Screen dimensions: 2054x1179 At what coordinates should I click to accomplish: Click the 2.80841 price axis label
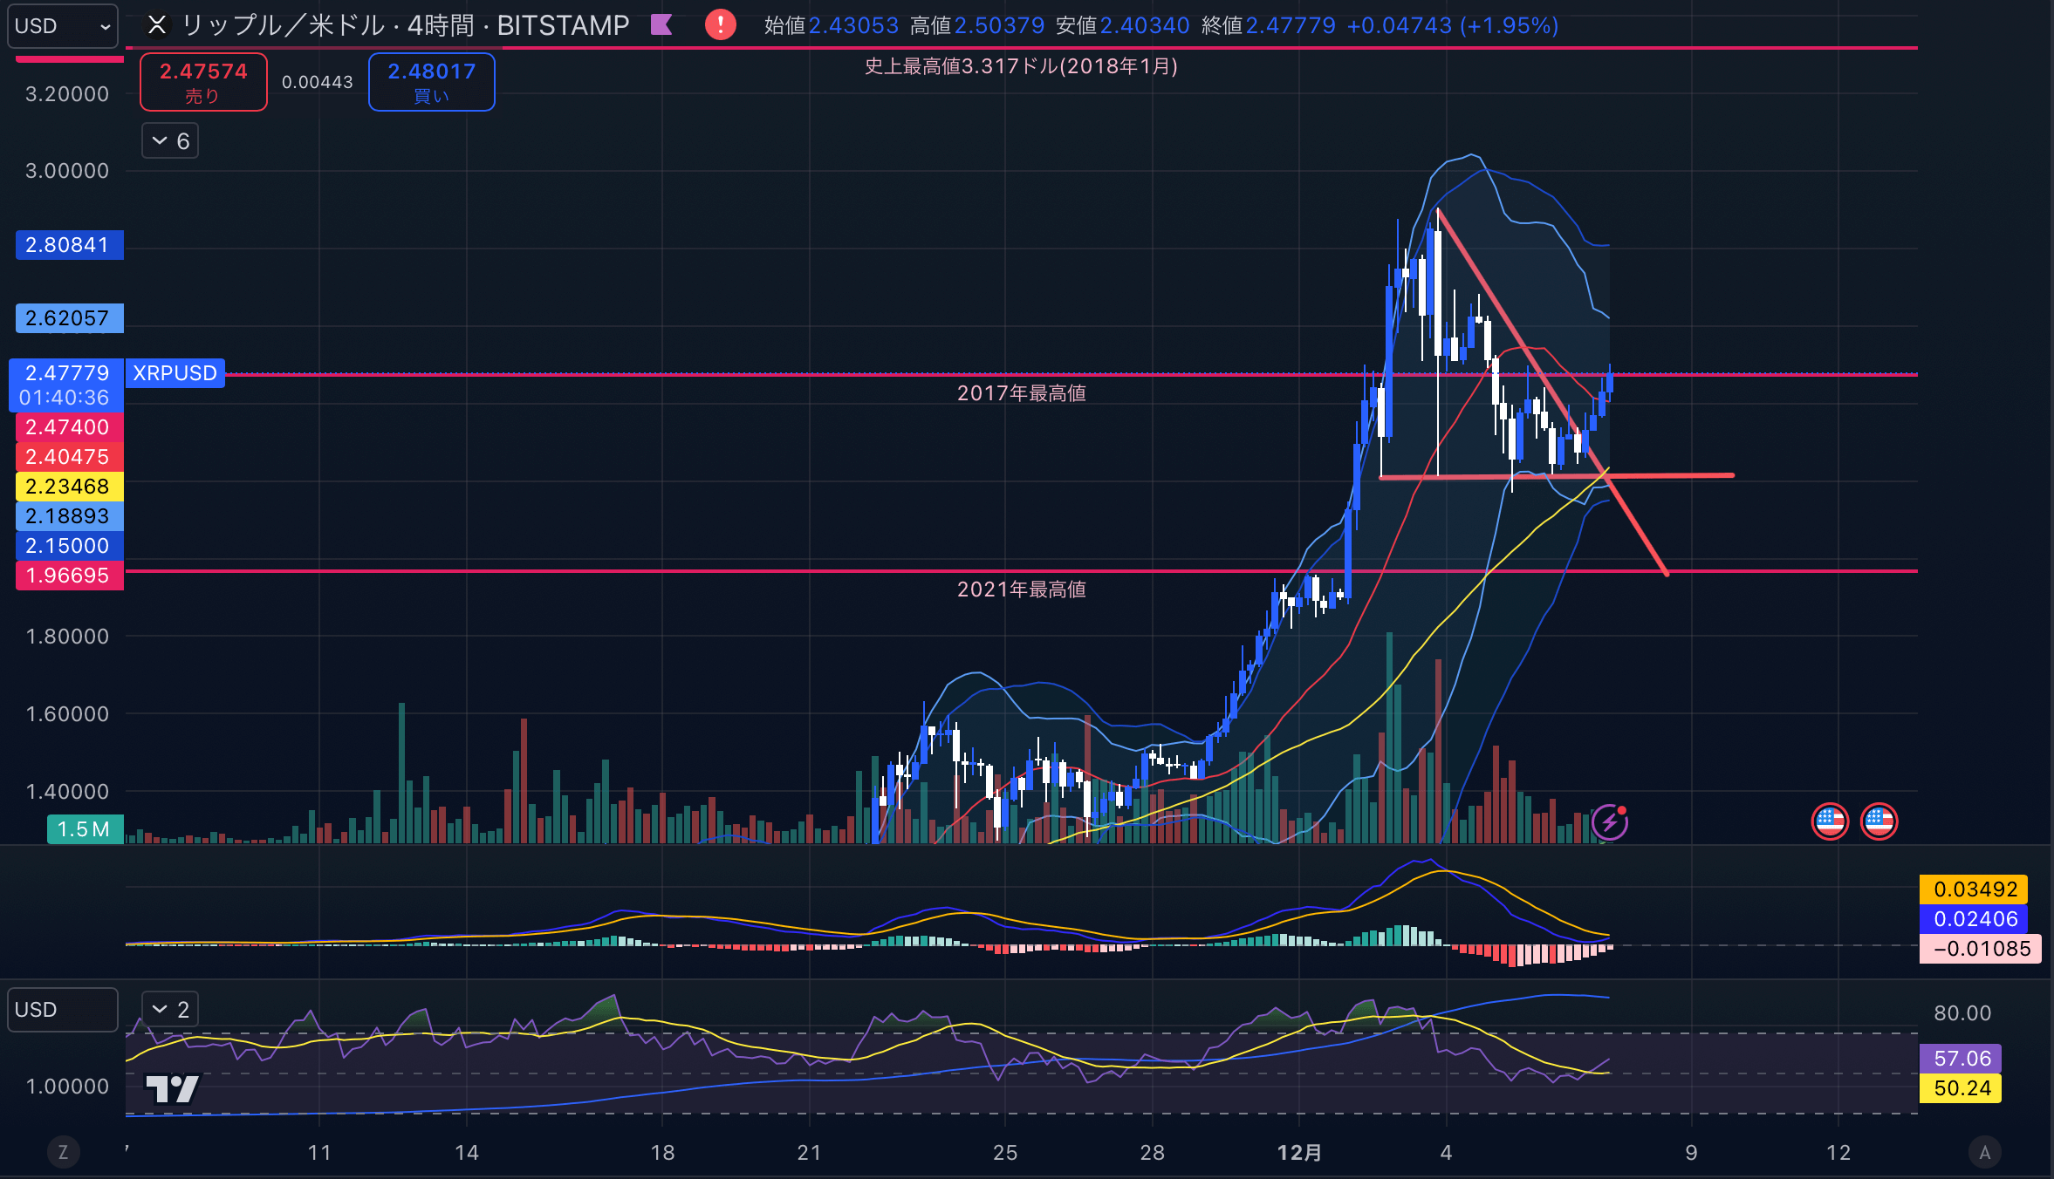point(69,245)
